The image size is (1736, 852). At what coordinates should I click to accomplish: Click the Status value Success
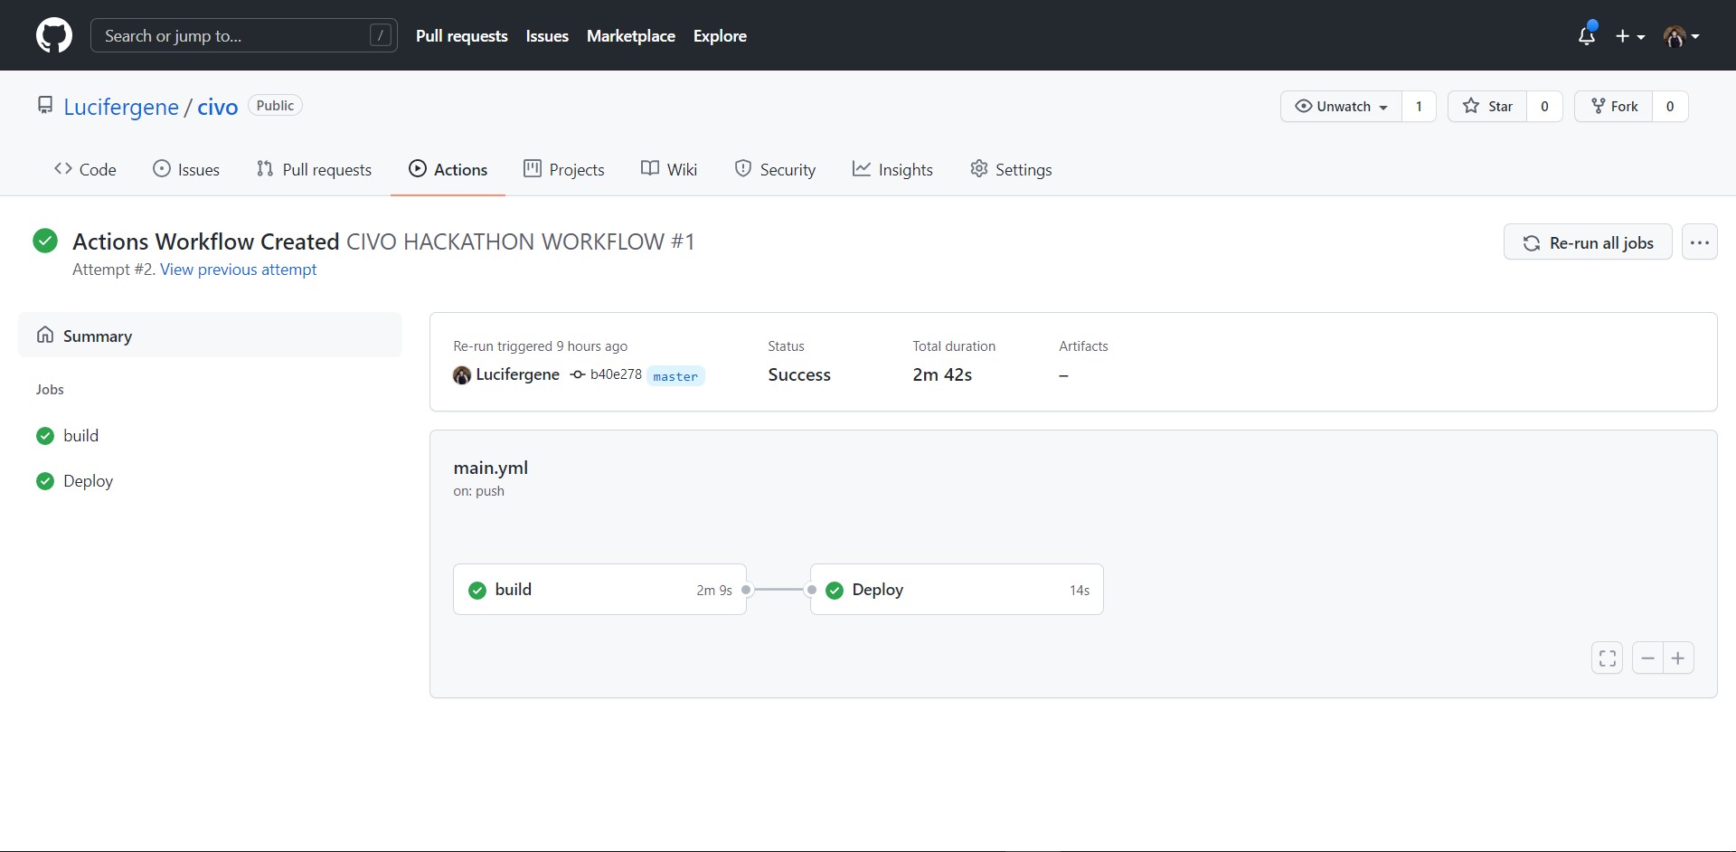click(799, 374)
